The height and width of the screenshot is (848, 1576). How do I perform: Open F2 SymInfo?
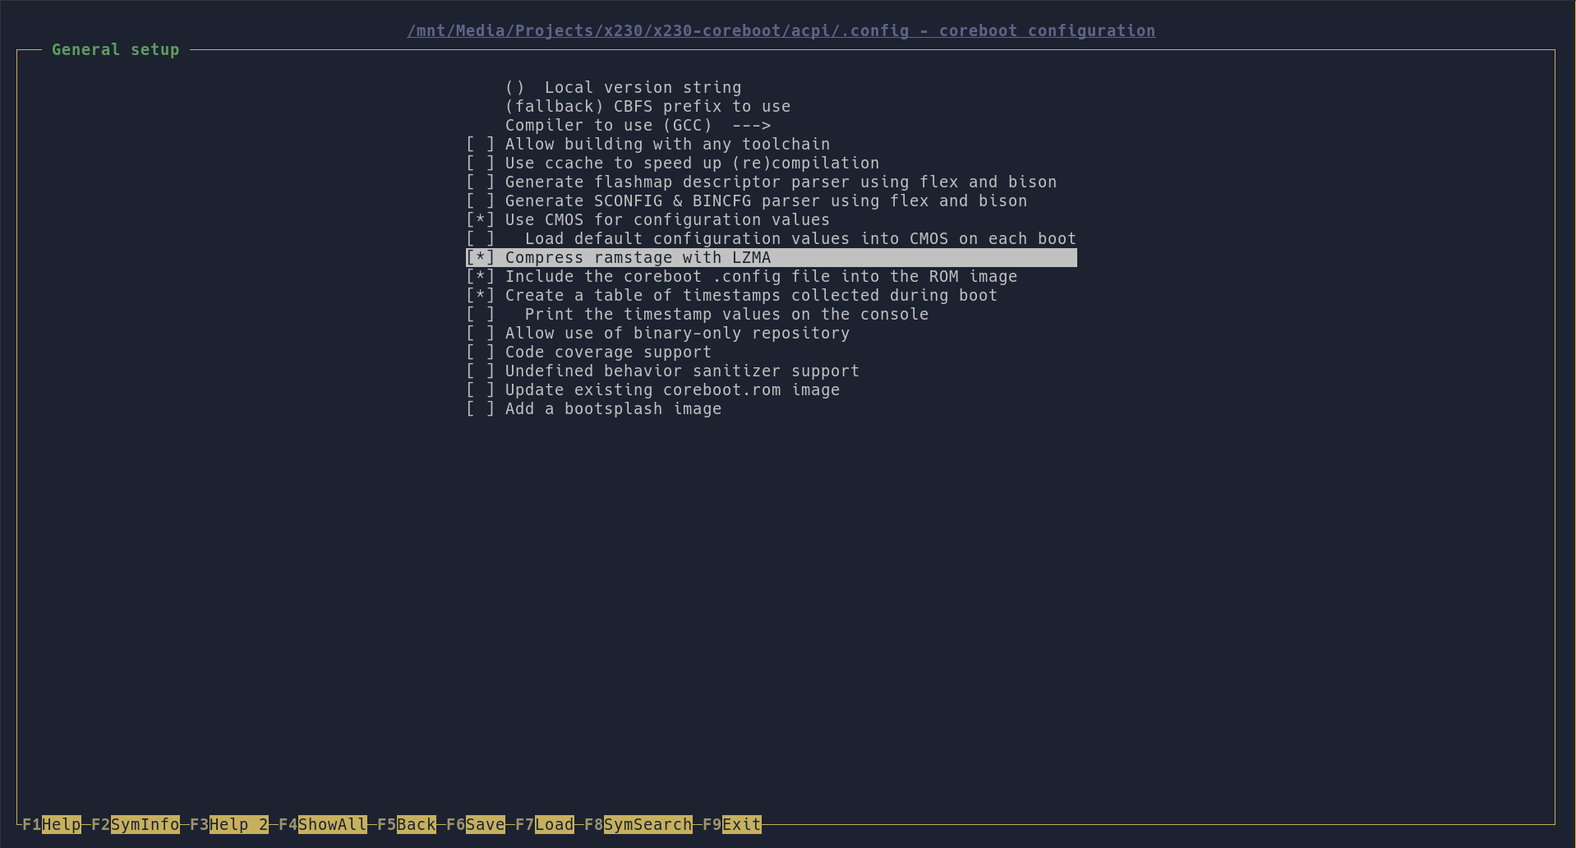136,824
